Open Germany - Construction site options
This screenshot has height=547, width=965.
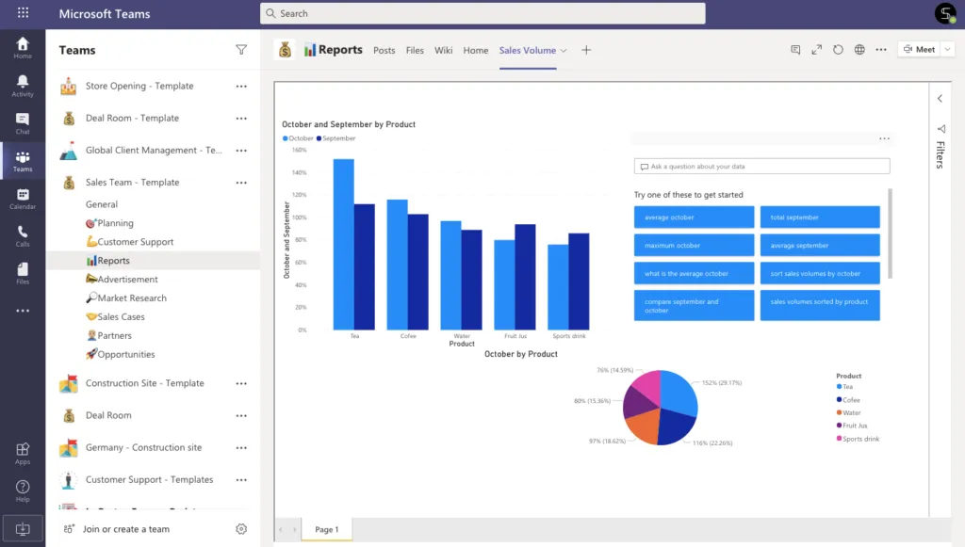pos(241,448)
